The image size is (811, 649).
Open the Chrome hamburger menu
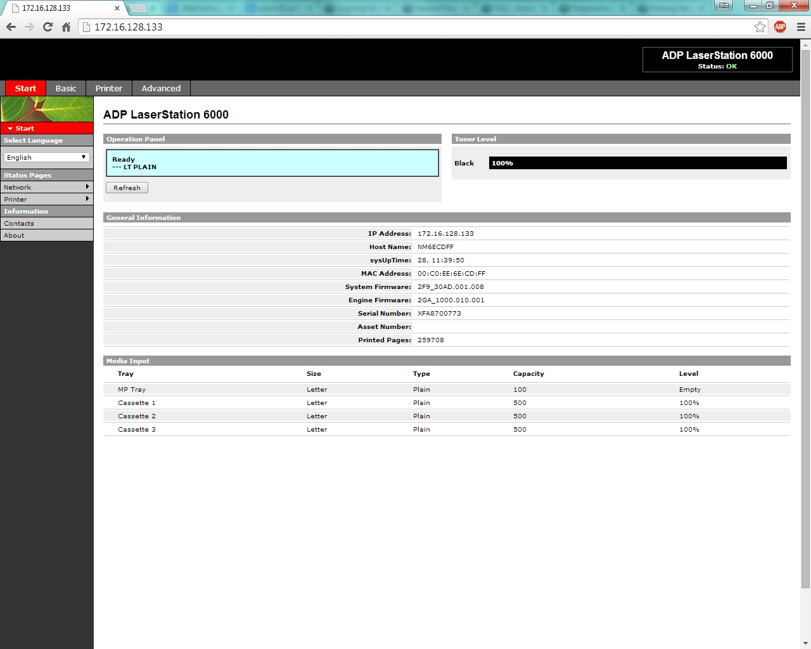point(801,27)
